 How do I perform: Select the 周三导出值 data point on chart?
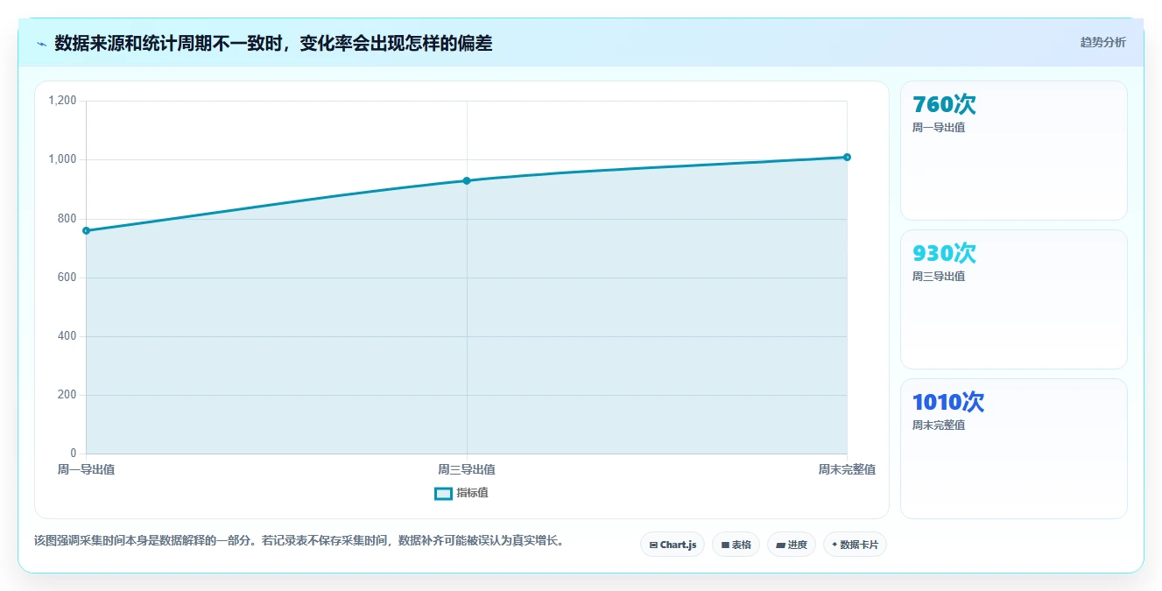click(x=467, y=180)
